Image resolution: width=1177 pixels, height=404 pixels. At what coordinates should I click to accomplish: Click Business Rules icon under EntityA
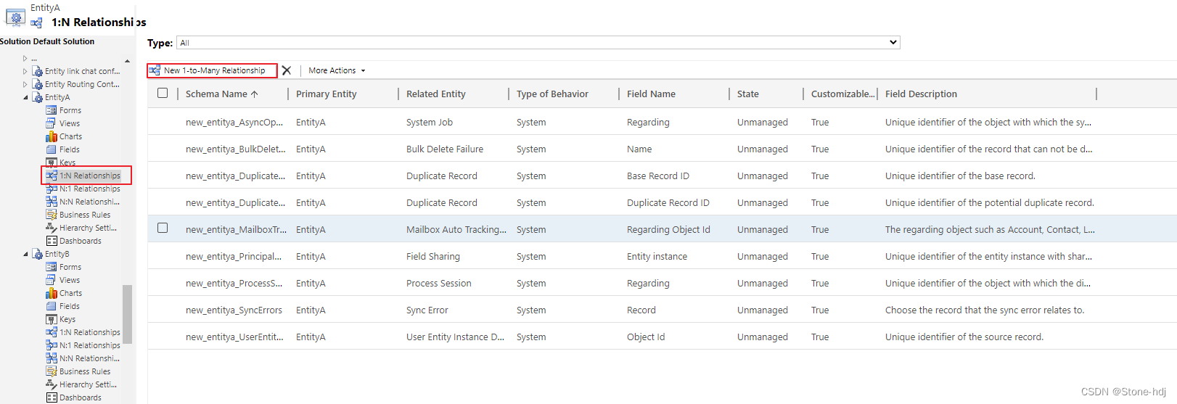click(51, 215)
